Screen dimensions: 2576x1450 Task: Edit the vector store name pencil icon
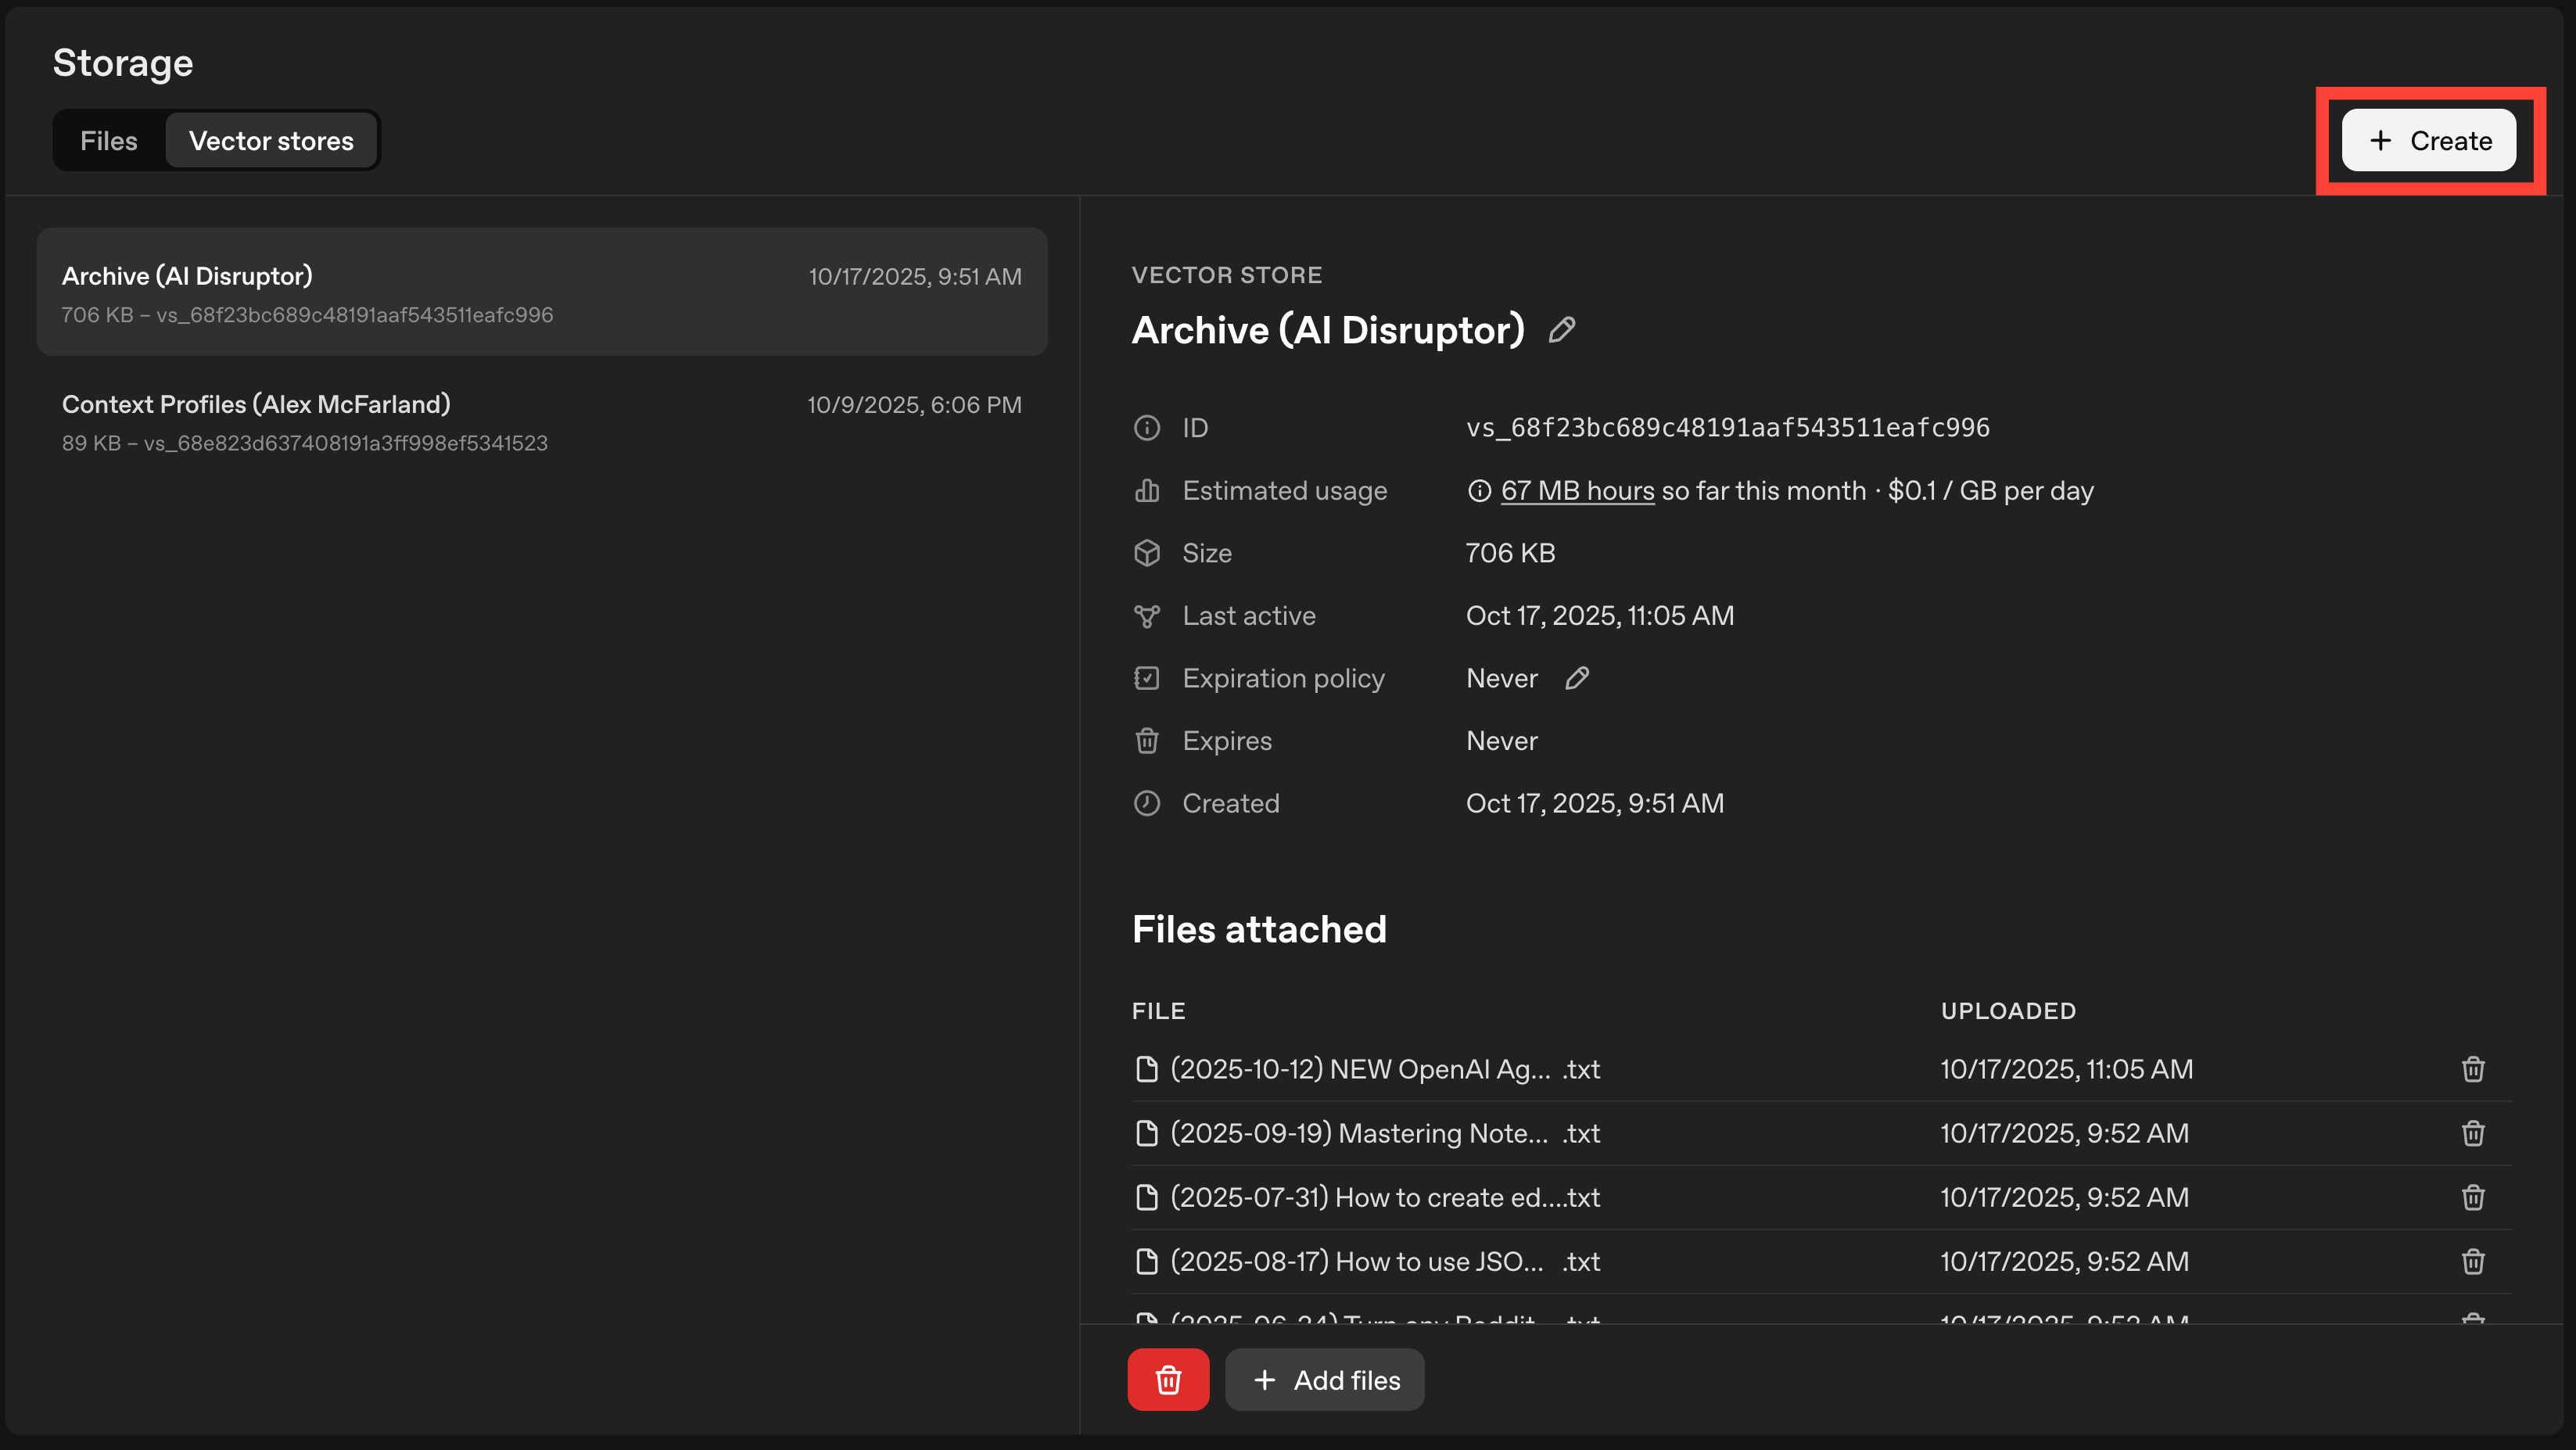pyautogui.click(x=1561, y=330)
